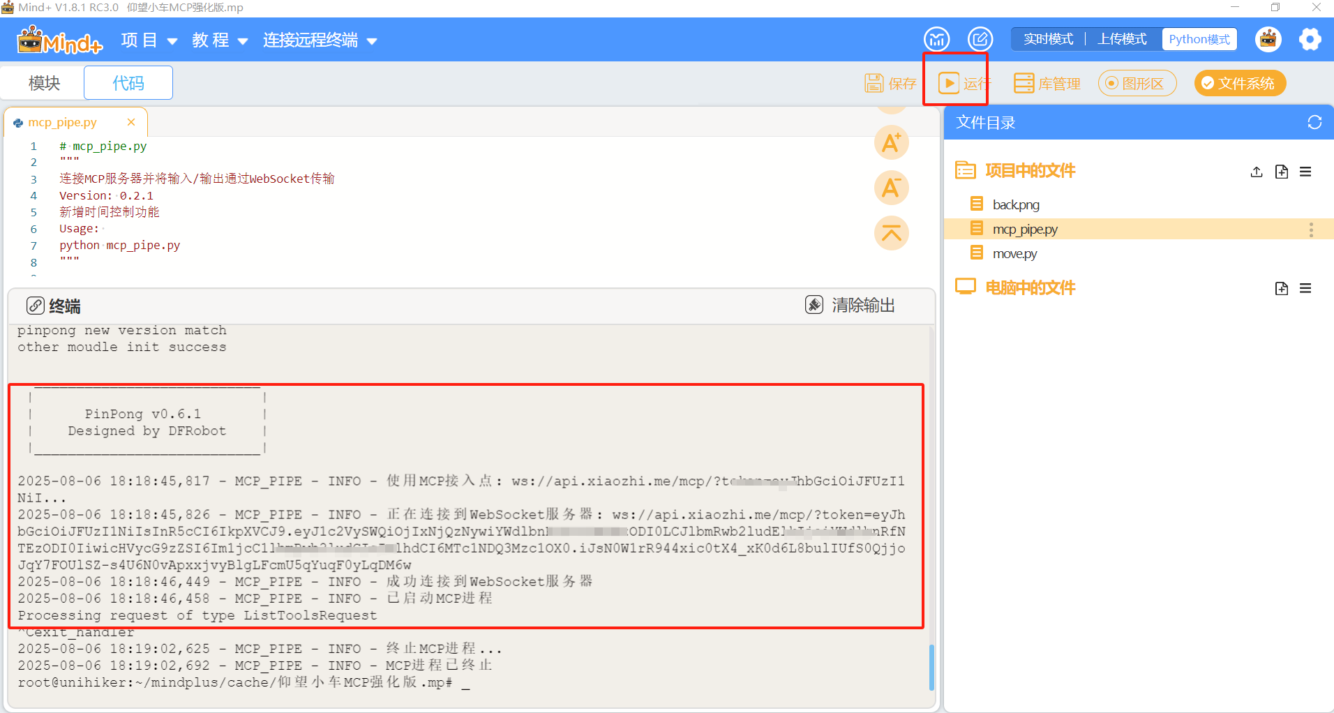Open the 连接远程终端 dropdown
This screenshot has width=1334, height=713.
[x=320, y=40]
